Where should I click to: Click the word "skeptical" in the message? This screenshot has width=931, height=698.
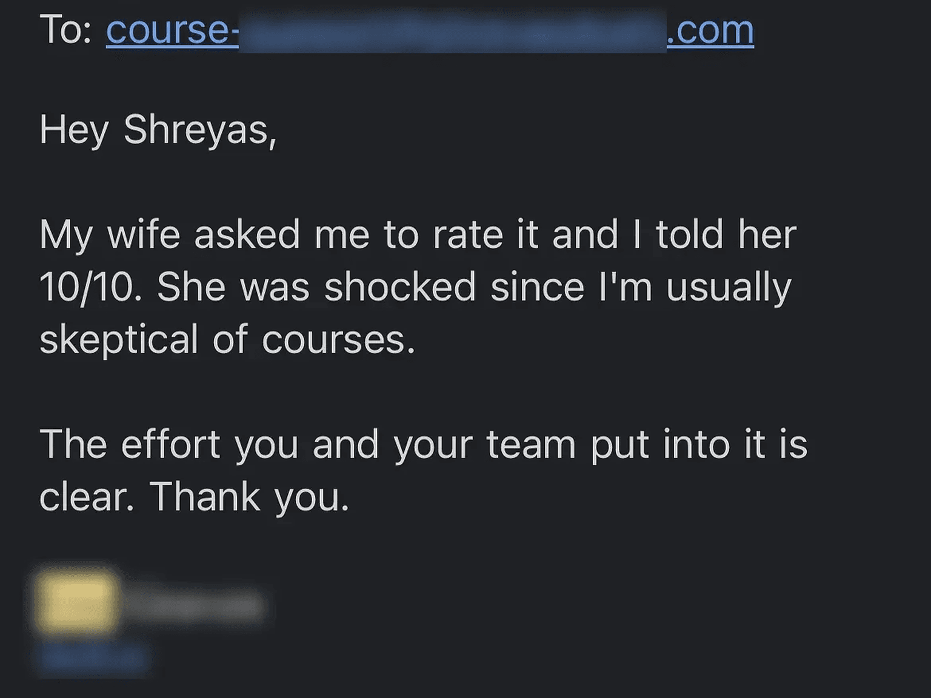(119, 339)
